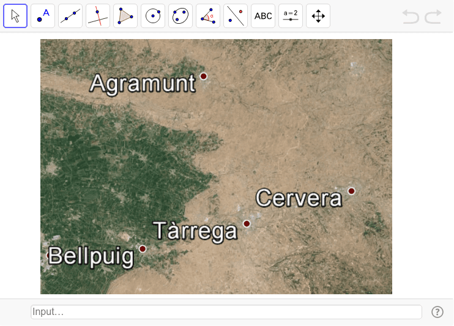
Task: Select the Move Graphics View tool
Action: (x=318, y=16)
